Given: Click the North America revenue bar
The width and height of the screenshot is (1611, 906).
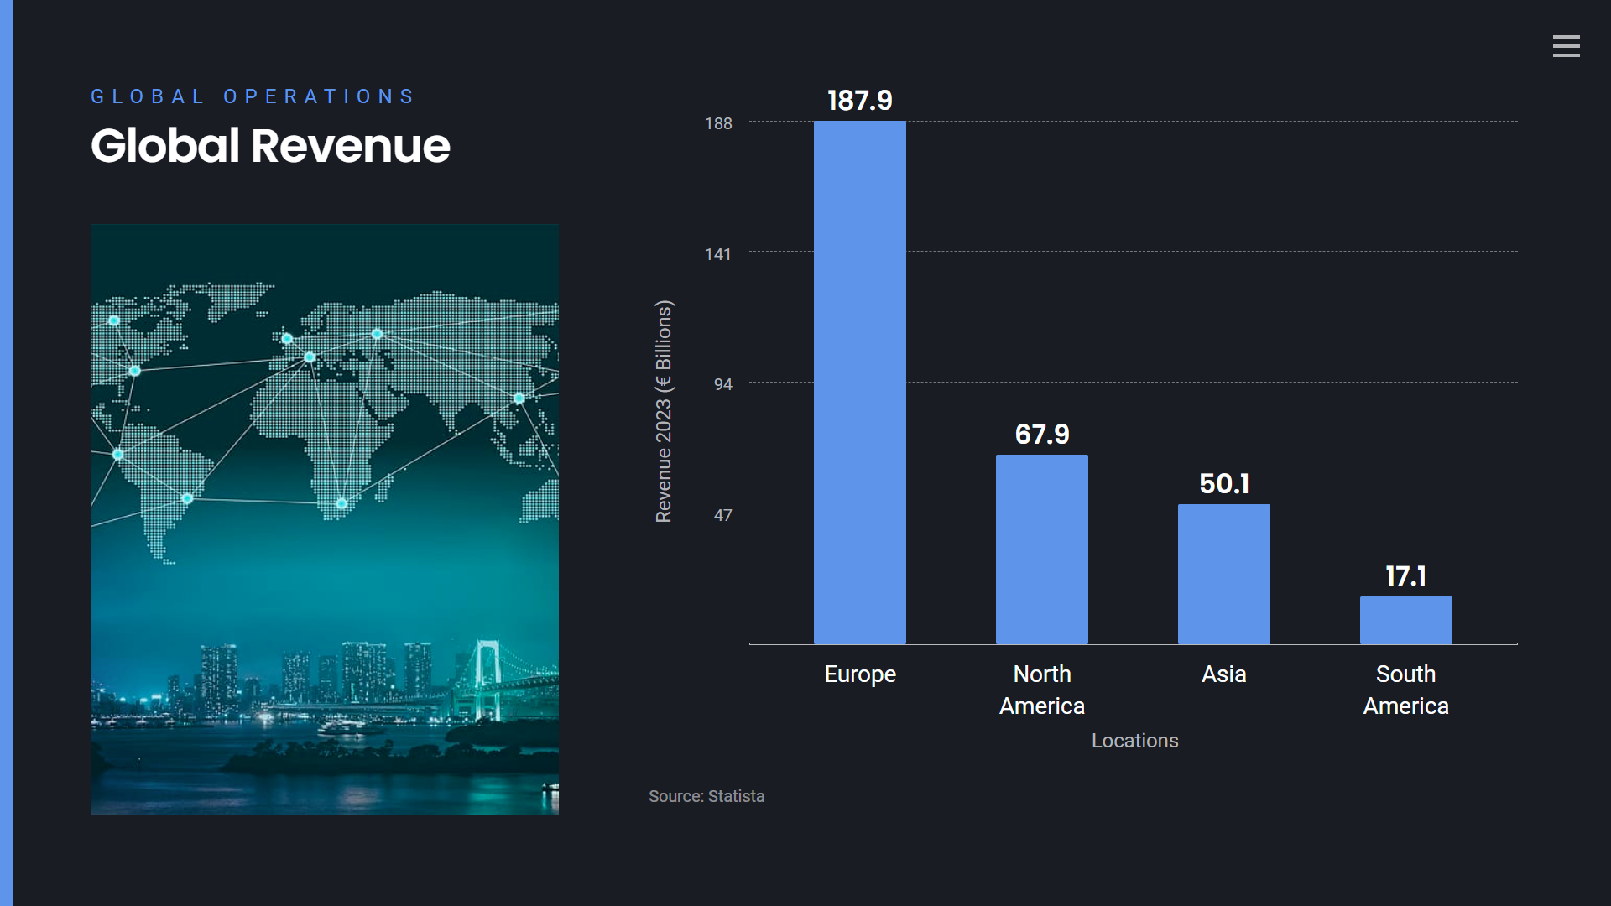Looking at the screenshot, I should 1041,549.
